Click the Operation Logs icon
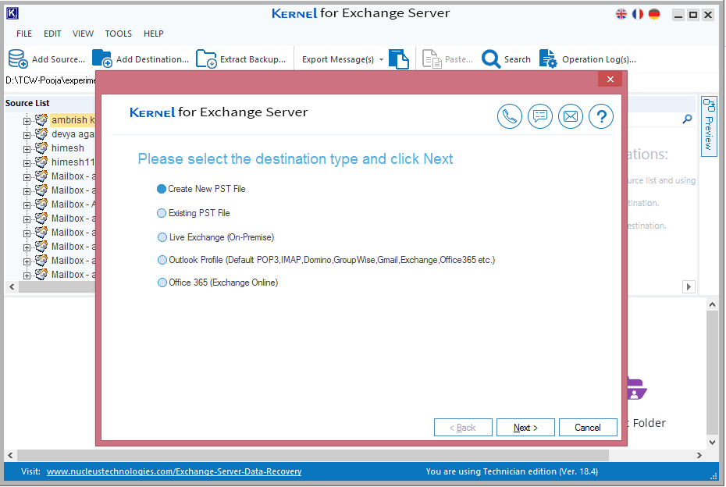The height and width of the screenshot is (487, 726). coord(548,59)
